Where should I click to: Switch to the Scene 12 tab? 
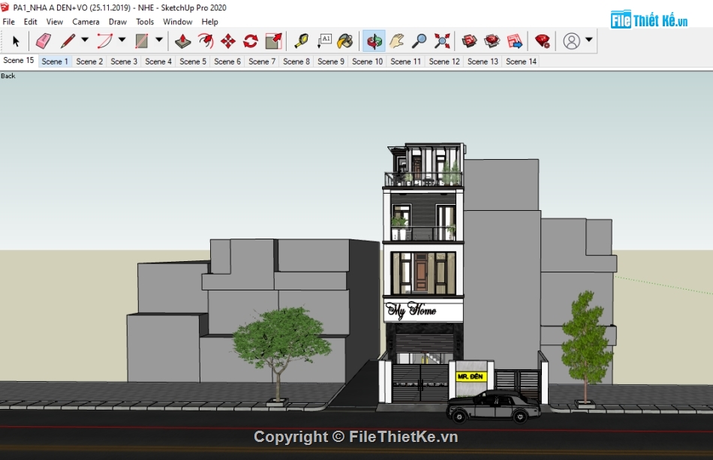(444, 62)
